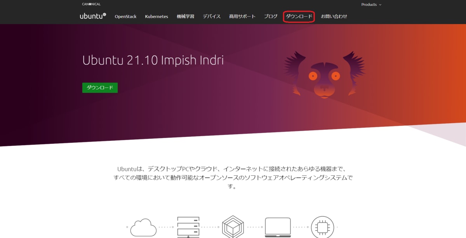Click the laptop desktop icon

pyautogui.click(x=278, y=227)
